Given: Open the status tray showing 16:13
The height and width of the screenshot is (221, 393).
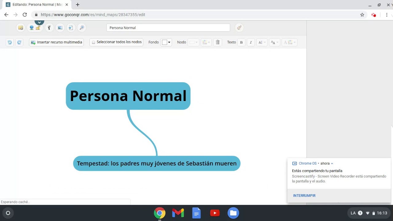Looking at the screenshot, I should point(369,213).
